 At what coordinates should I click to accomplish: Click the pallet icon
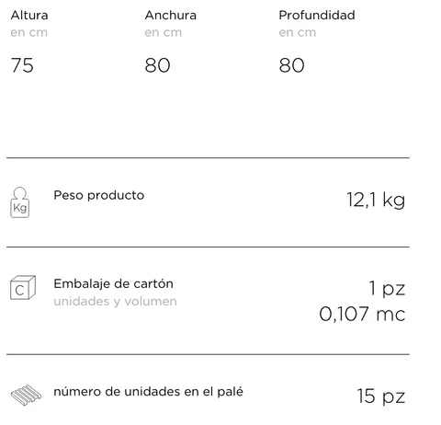tap(26, 395)
